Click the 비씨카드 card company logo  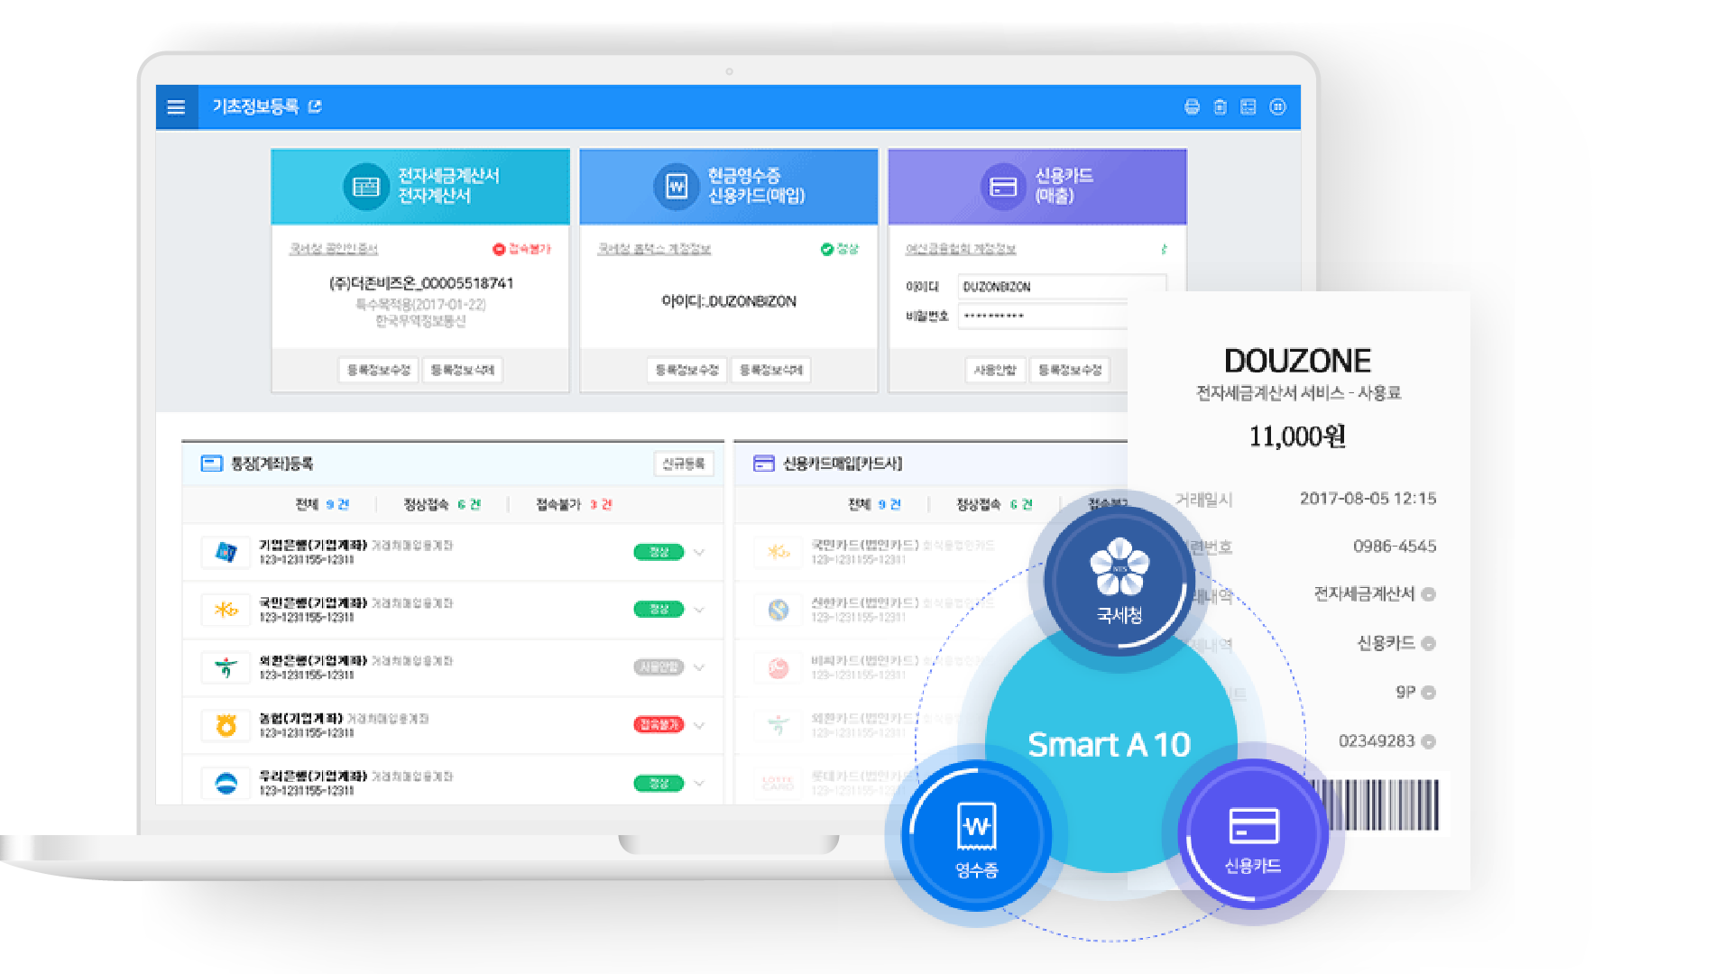coord(778,667)
